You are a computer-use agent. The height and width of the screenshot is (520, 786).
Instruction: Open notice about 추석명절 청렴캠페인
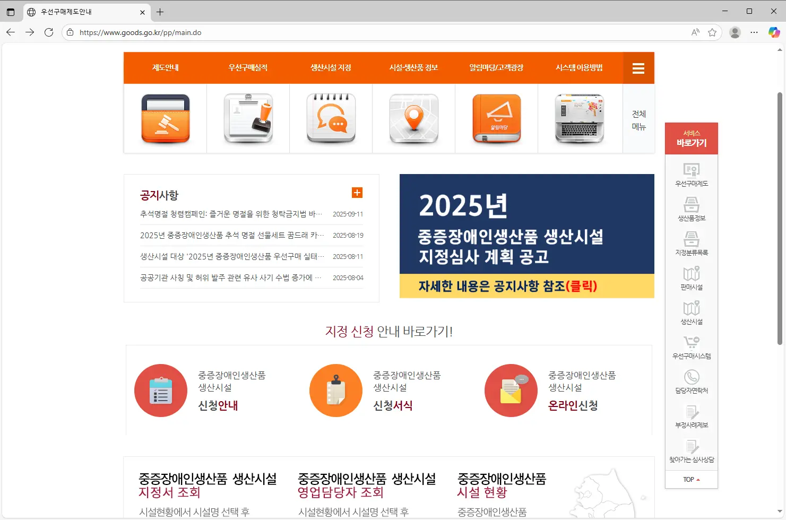click(x=231, y=214)
